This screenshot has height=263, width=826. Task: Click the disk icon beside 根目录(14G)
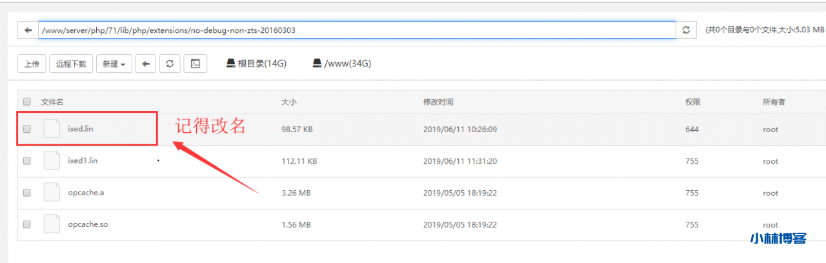(x=230, y=63)
